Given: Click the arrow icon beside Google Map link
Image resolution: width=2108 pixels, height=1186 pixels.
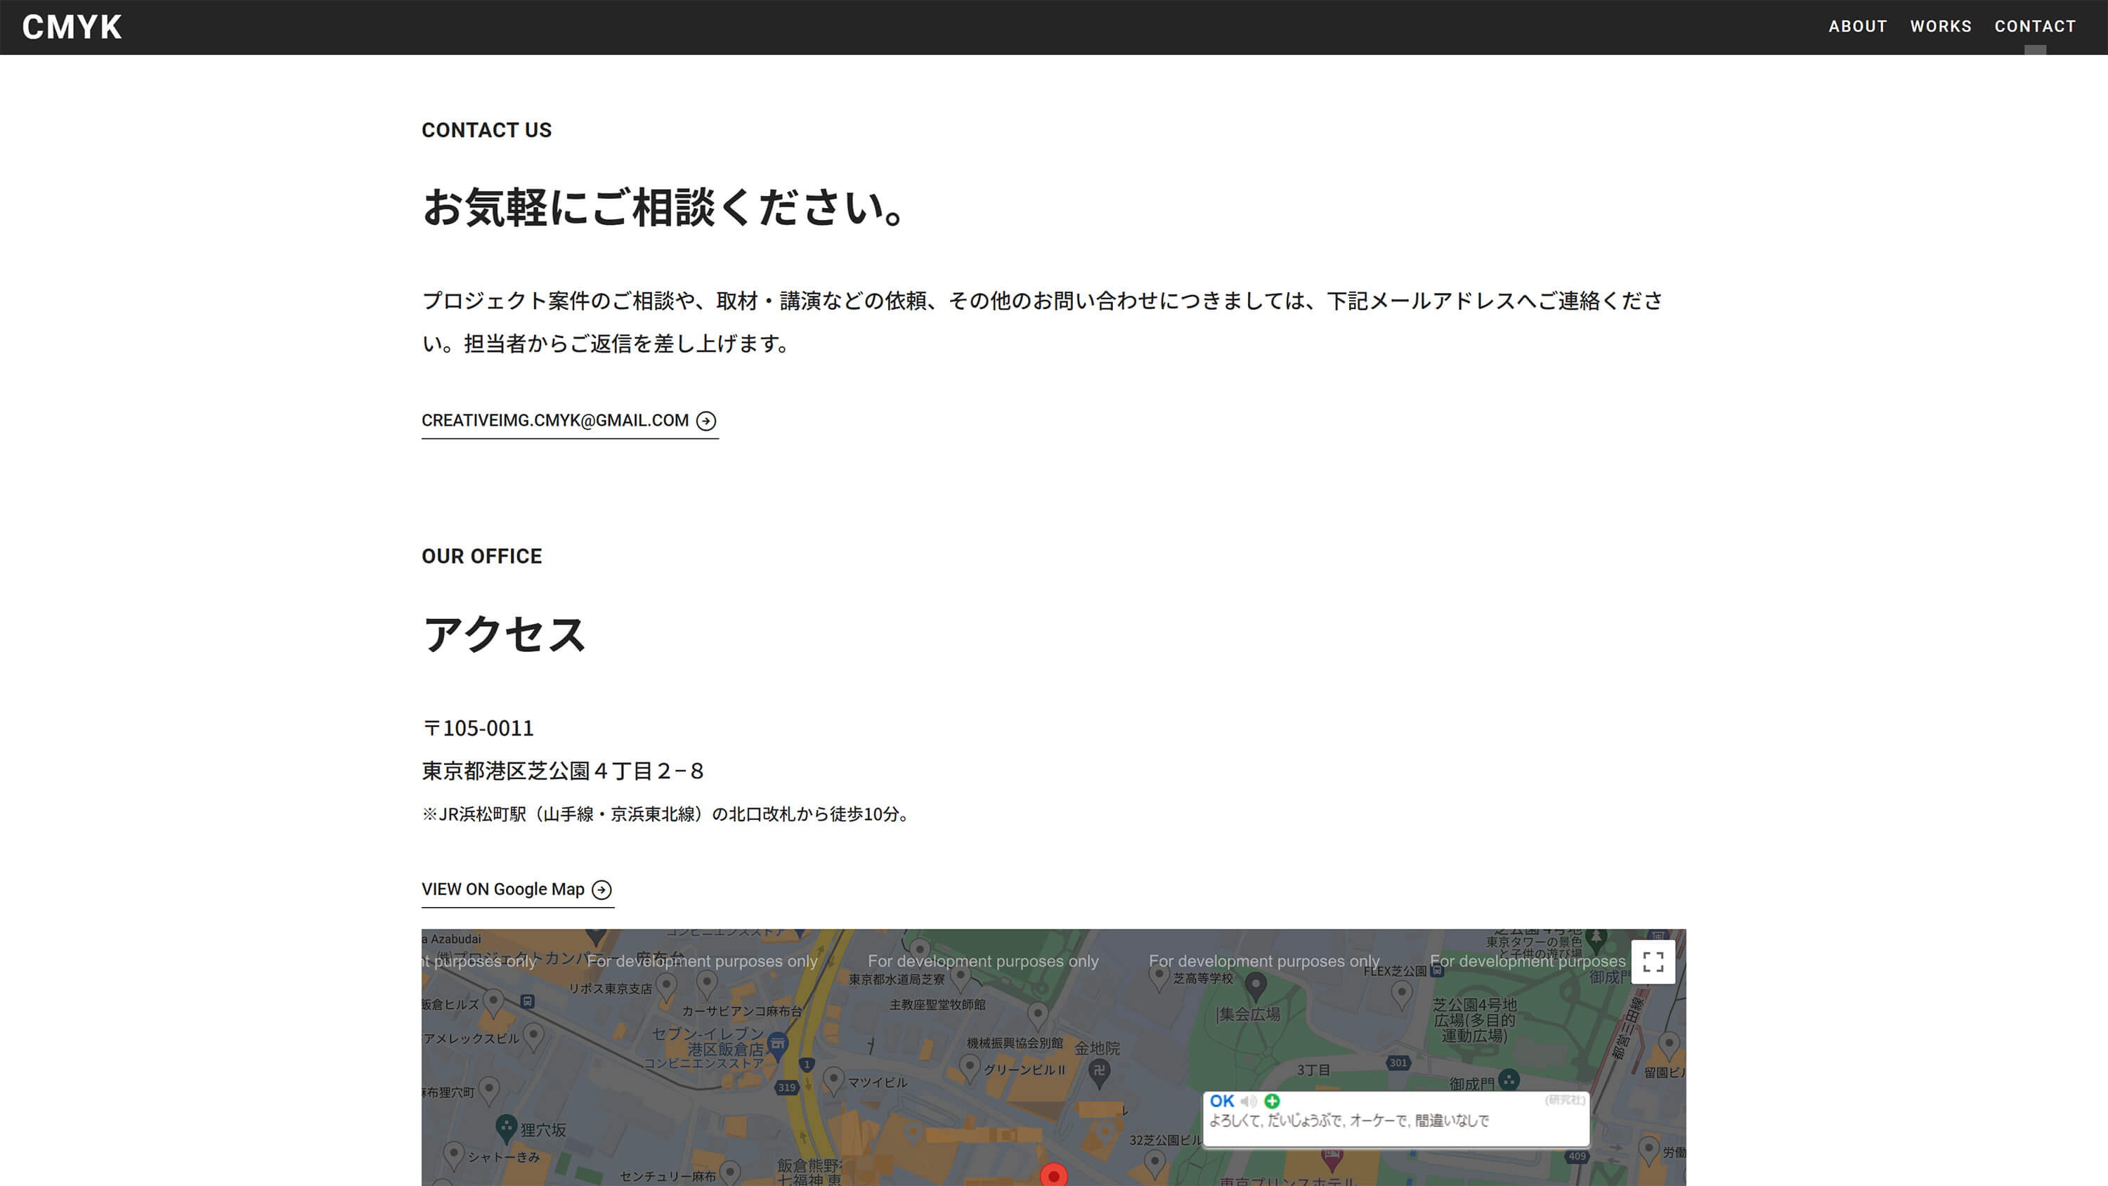Looking at the screenshot, I should (x=601, y=889).
